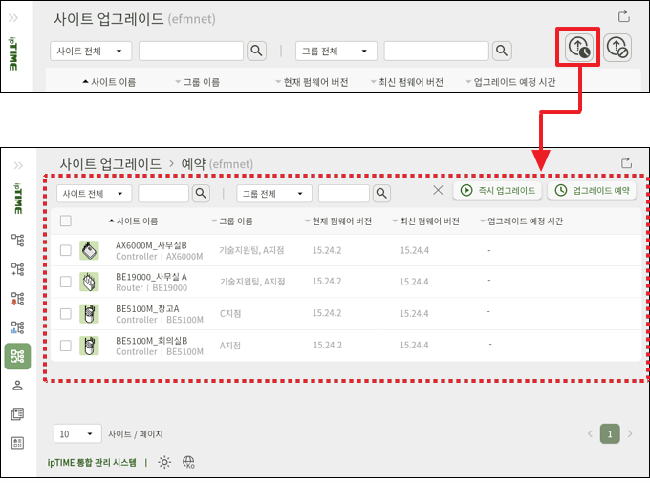650x483 pixels.
Task: Click the page 1 pagination button
Action: point(609,433)
